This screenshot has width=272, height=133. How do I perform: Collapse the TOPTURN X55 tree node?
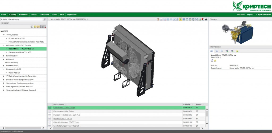click(4, 35)
